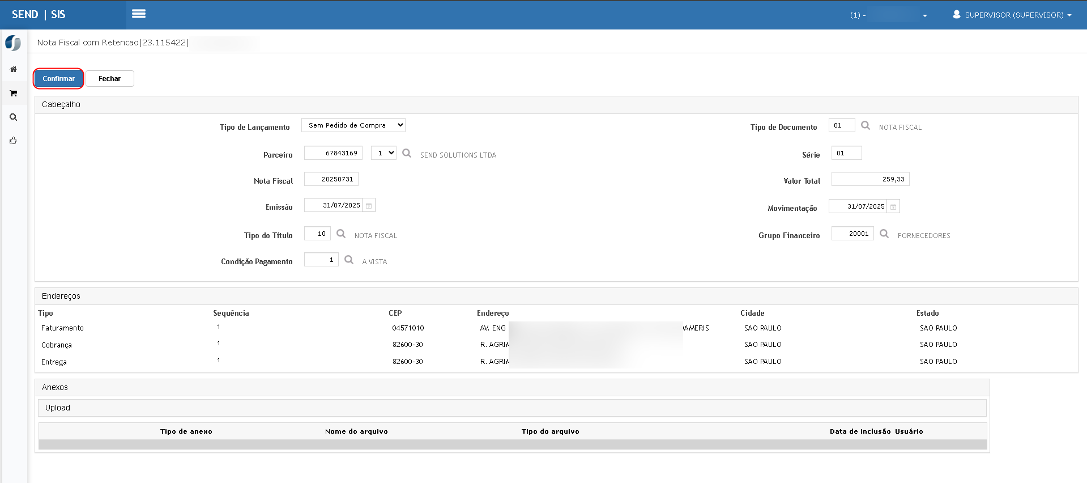The image size is (1087, 483).
Task: Open the lookup search for Grupo Financeiro
Action: pos(884,234)
